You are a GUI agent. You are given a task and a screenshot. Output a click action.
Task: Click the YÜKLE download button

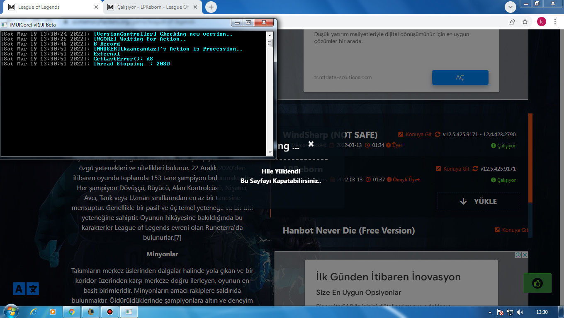point(478,201)
